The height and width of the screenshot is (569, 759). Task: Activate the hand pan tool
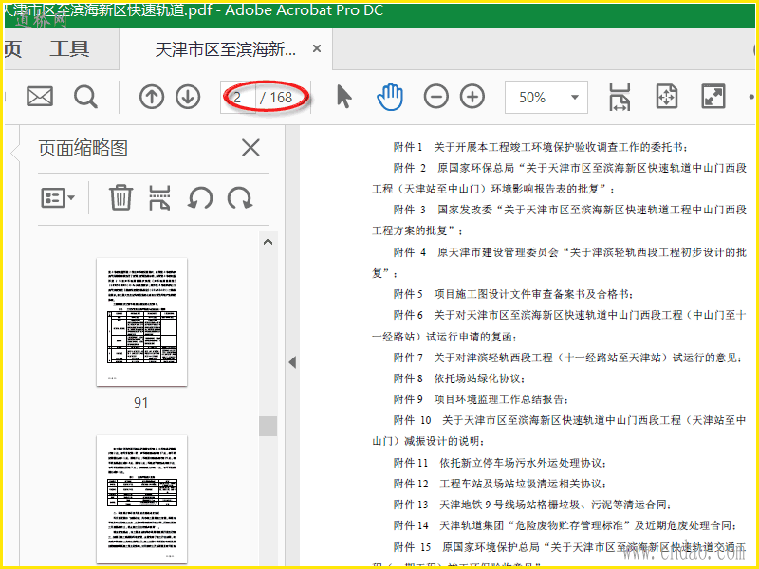(390, 97)
